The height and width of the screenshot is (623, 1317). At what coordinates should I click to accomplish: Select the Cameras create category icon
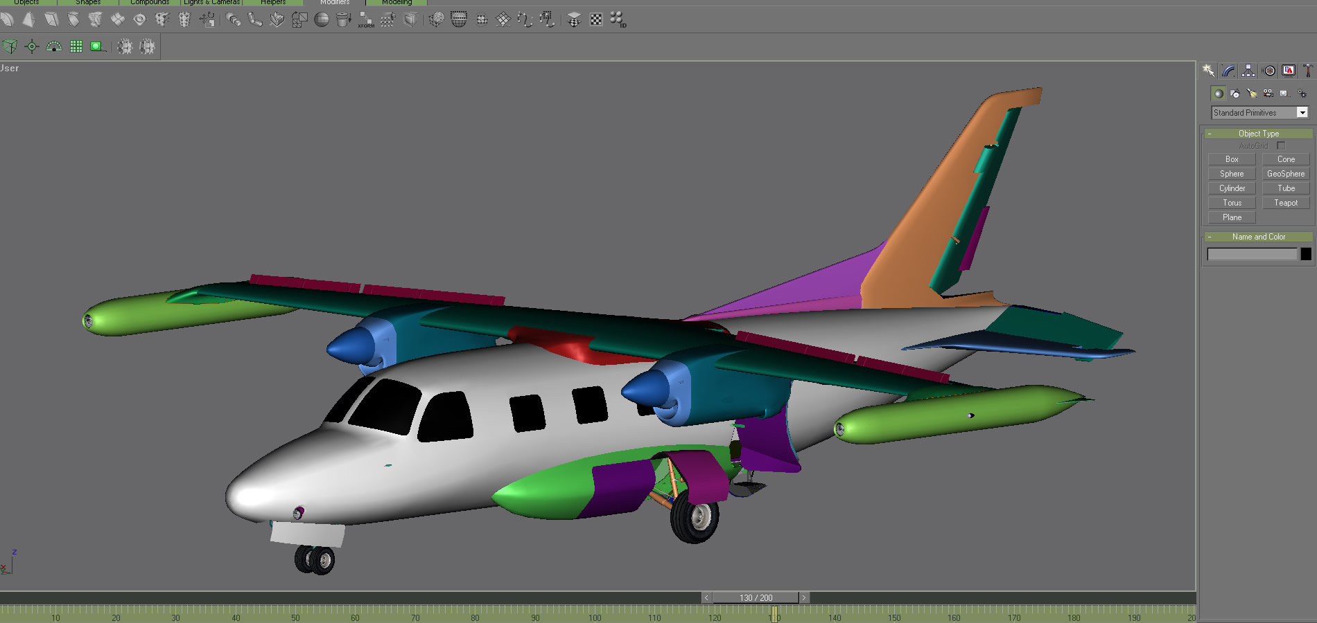click(1268, 93)
